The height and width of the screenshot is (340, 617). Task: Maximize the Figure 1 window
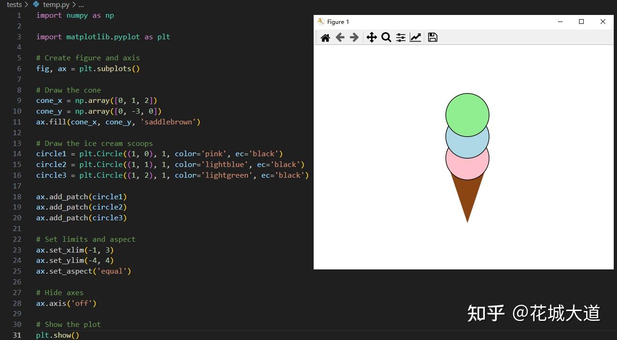click(581, 22)
